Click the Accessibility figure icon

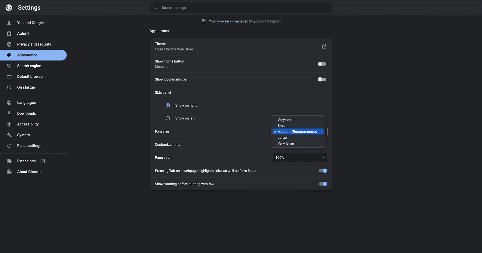(x=9, y=124)
